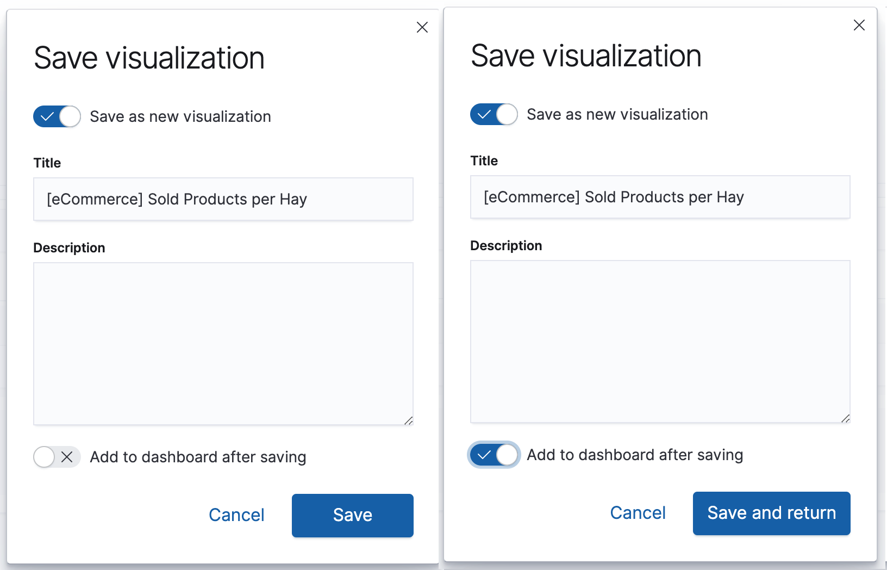This screenshot has width=887, height=570.
Task: Focus the Description text area in left dialog
Action: (x=223, y=344)
